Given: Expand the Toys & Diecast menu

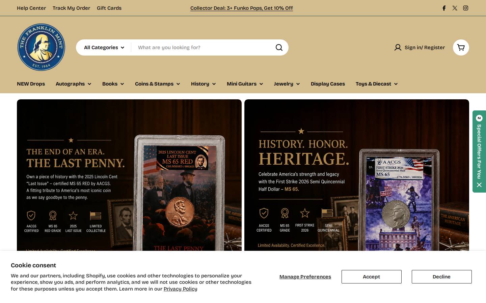Looking at the screenshot, I should tap(377, 84).
